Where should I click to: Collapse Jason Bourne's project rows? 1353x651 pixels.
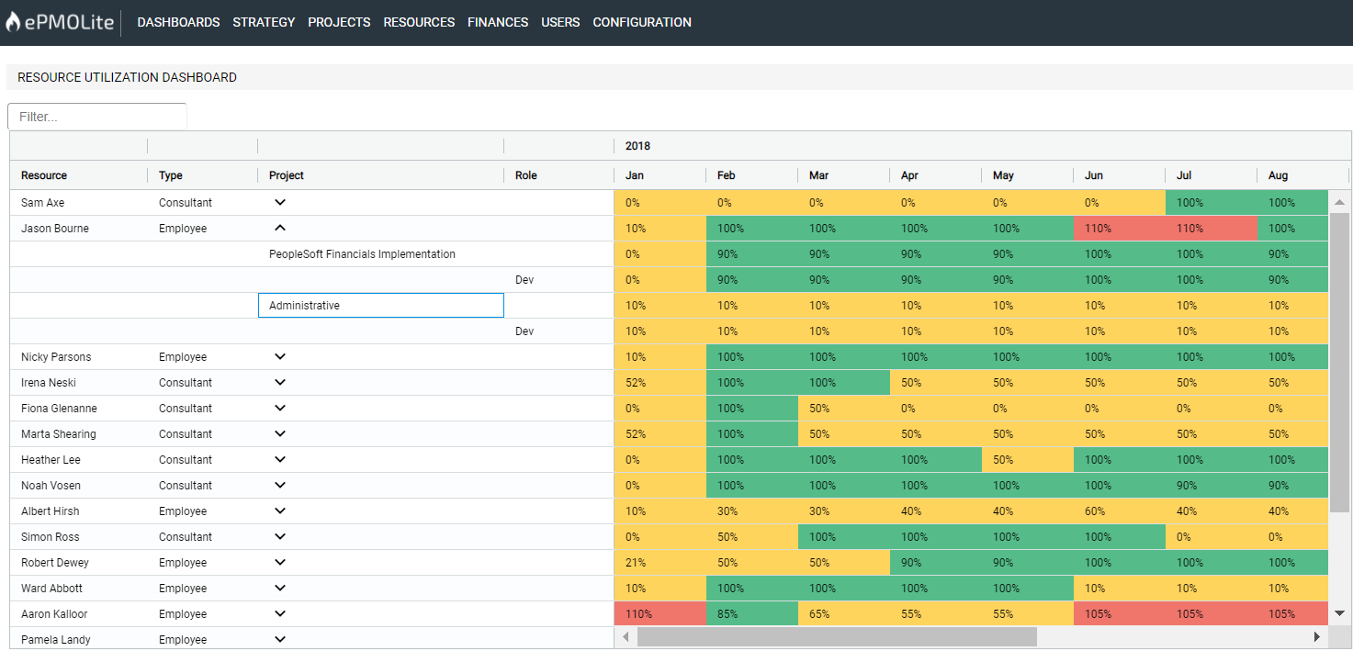click(x=280, y=228)
